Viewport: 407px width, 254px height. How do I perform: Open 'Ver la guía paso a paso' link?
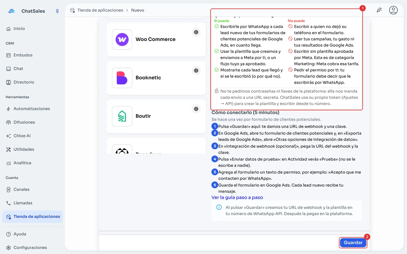(237, 197)
